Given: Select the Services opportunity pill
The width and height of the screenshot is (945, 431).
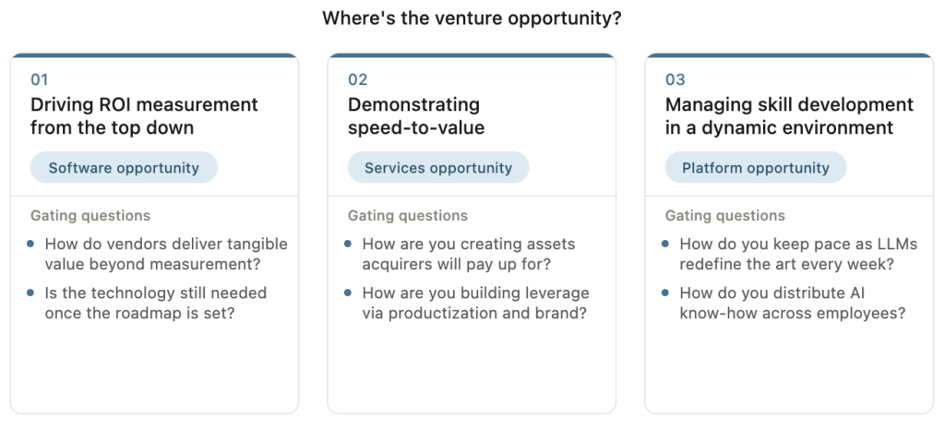Looking at the screenshot, I should (438, 168).
